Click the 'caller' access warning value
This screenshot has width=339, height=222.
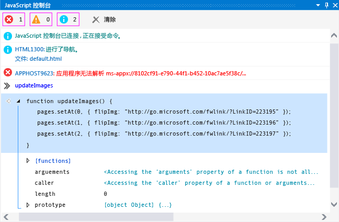[209, 183]
